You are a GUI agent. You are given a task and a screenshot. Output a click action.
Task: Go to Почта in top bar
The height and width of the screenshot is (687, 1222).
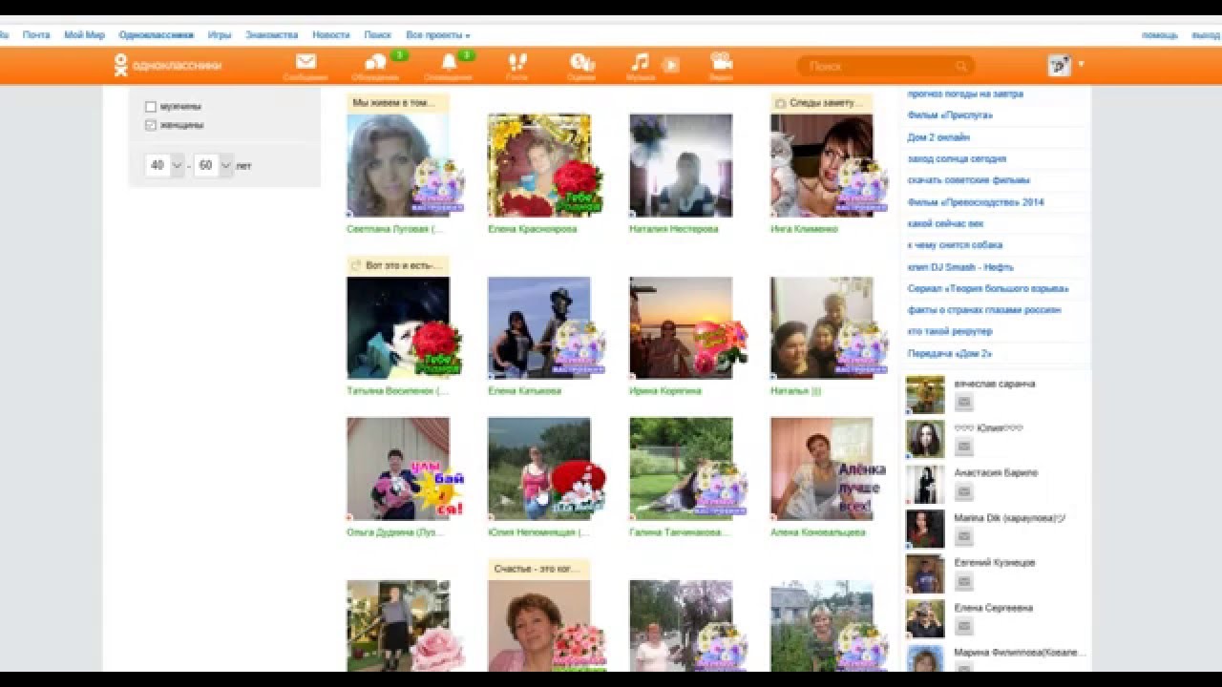click(x=36, y=35)
